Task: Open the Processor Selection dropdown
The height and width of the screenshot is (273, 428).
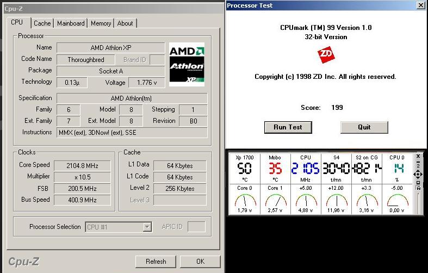Action: coord(147,227)
